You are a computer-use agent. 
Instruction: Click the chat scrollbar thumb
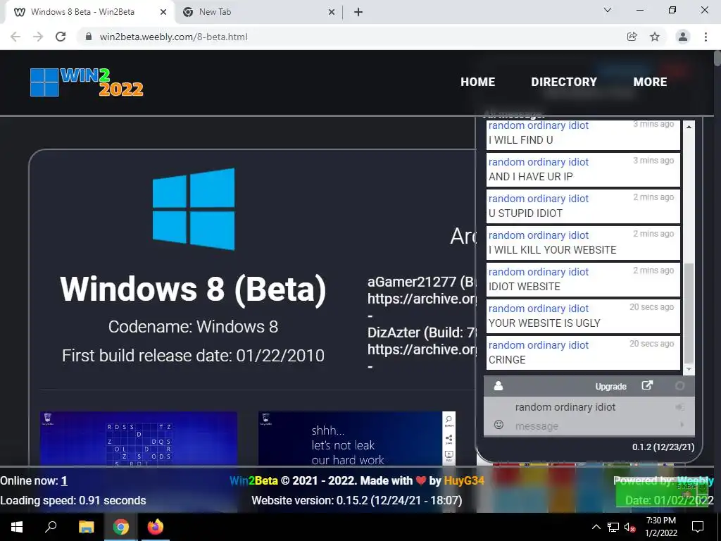689,313
